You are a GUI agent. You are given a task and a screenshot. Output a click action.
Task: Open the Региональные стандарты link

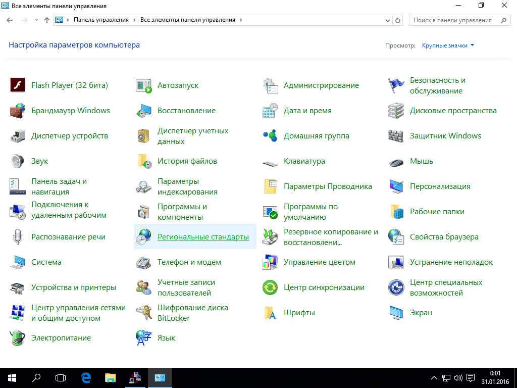203,237
